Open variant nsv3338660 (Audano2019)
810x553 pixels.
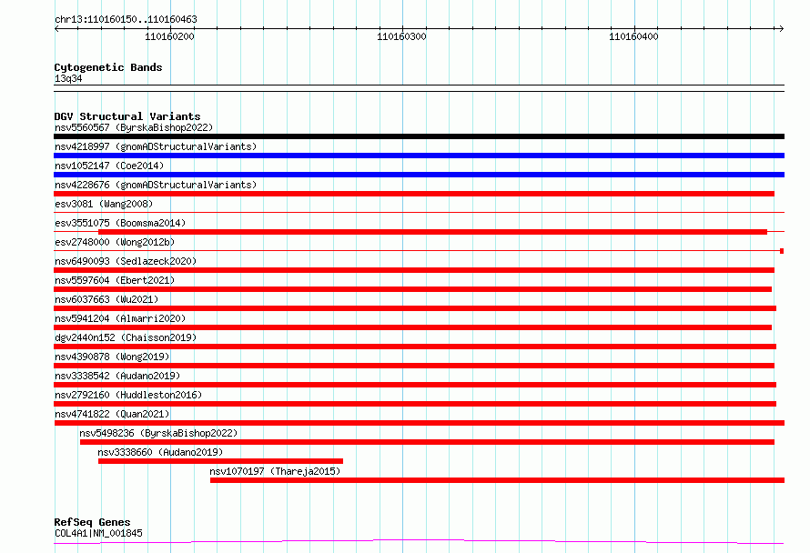click(x=160, y=452)
